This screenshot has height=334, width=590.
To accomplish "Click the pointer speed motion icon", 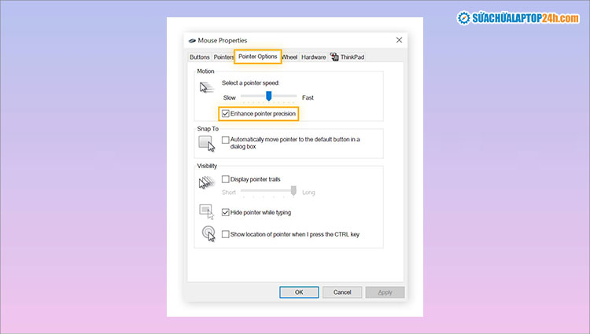I will coord(206,89).
